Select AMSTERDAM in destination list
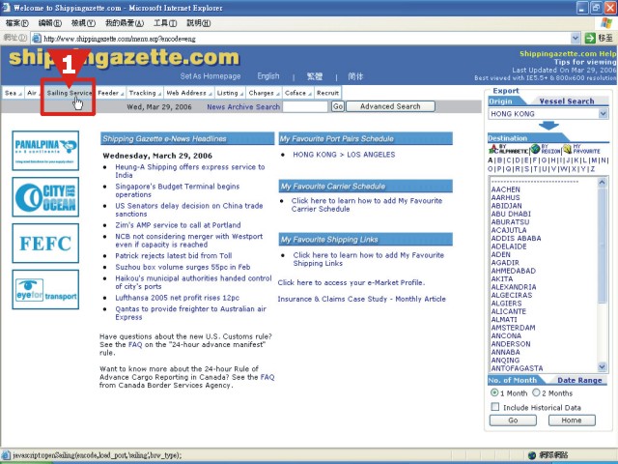Viewport: 618px width, 464px height. click(513, 328)
